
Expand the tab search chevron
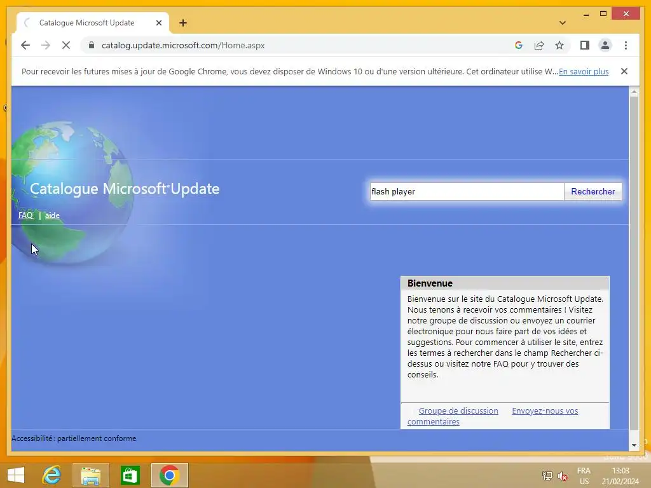pyautogui.click(x=563, y=23)
